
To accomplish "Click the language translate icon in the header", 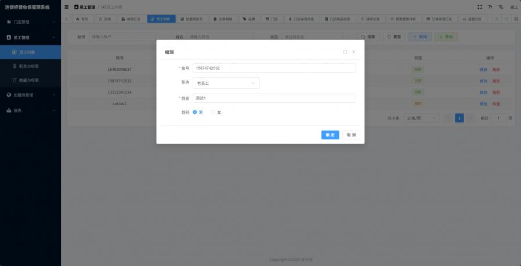I will (501, 7).
